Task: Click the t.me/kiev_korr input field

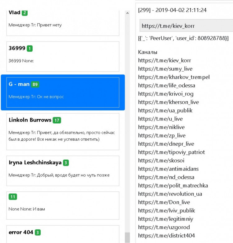Action: (186, 26)
